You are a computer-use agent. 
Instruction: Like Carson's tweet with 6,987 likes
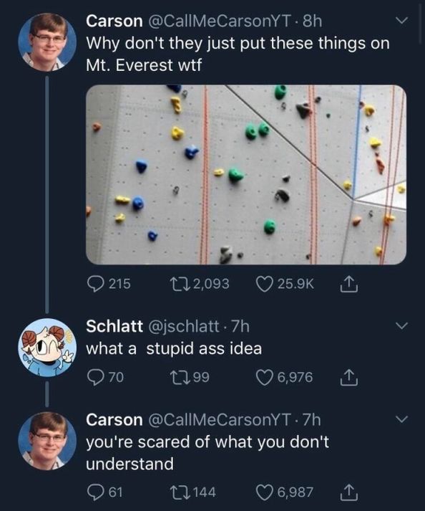[264, 492]
